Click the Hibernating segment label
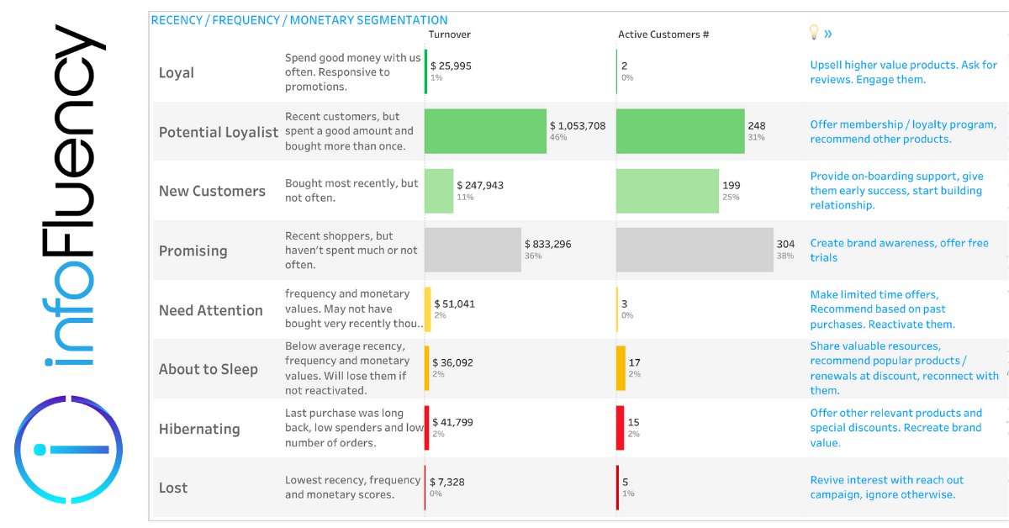Screen dimensions: 1009x528 coord(199,429)
